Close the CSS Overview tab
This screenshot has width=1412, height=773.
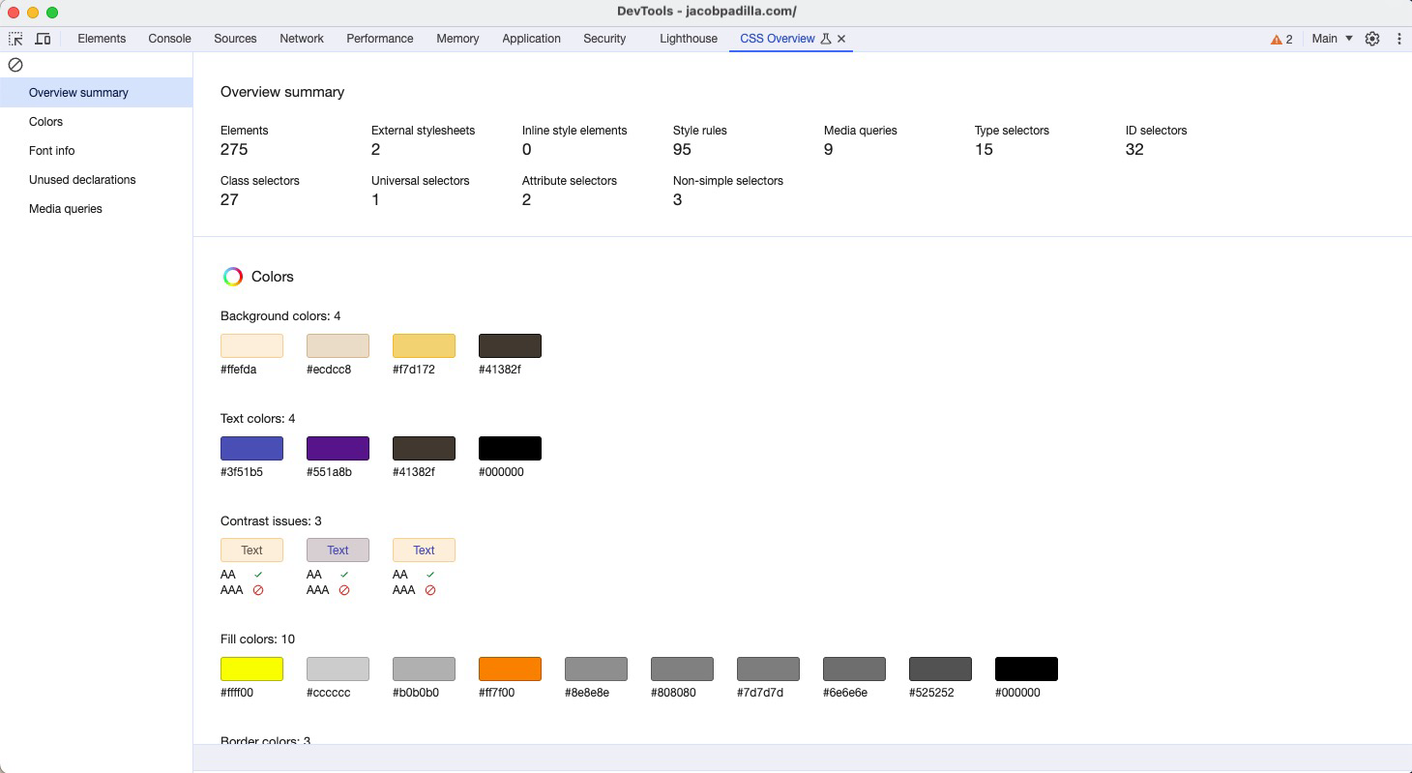841,39
